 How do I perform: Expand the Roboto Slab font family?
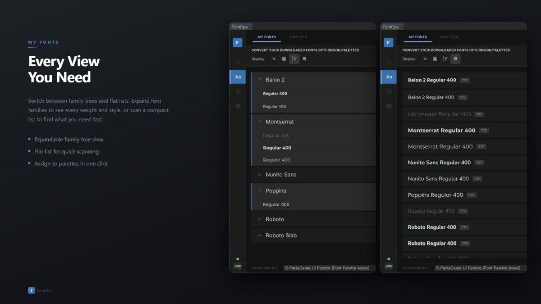click(x=260, y=236)
